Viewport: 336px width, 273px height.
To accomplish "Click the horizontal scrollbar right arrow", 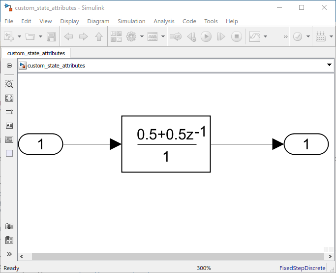I will (x=330, y=256).
